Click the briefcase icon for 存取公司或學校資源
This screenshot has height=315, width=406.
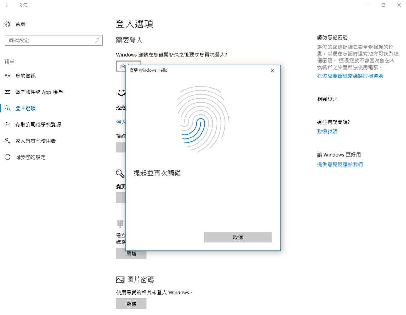coord(7,124)
